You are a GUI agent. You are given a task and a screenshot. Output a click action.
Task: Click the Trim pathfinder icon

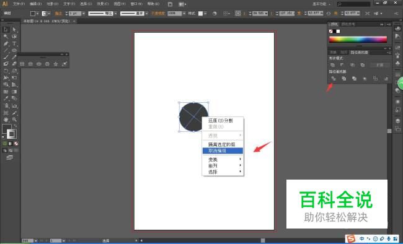click(x=344, y=79)
